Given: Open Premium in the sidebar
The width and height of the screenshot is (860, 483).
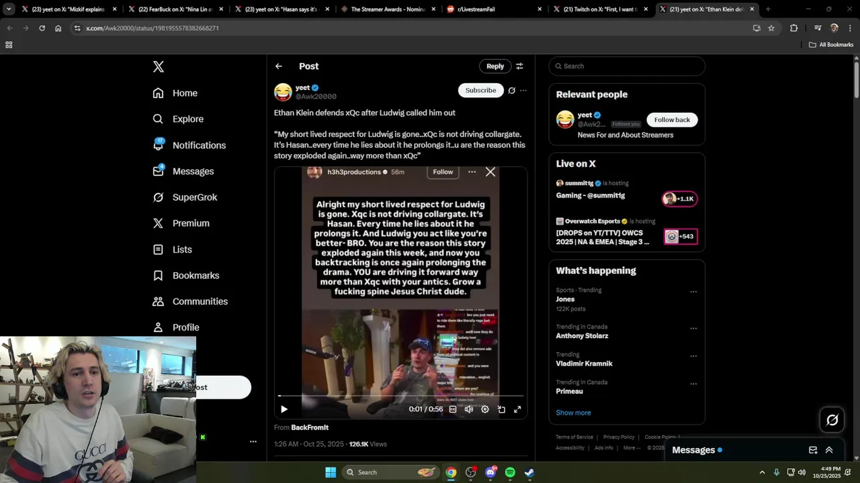Looking at the screenshot, I should 181,223.
